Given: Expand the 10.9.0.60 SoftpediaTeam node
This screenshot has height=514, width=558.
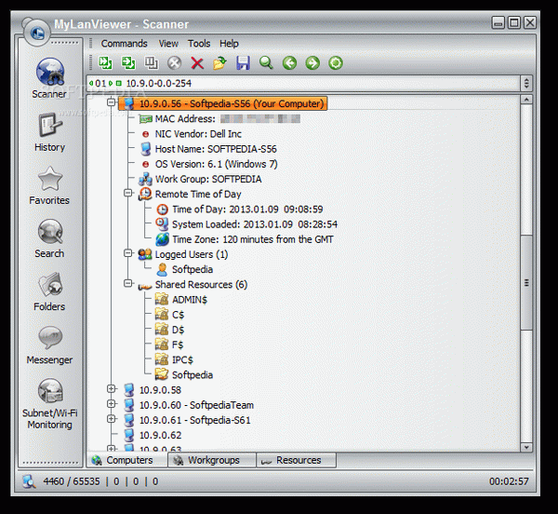Looking at the screenshot, I should (112, 403).
